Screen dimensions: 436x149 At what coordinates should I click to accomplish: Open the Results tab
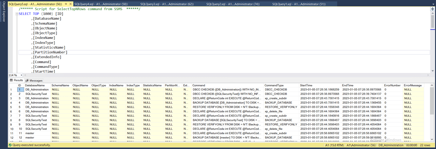point(16,80)
